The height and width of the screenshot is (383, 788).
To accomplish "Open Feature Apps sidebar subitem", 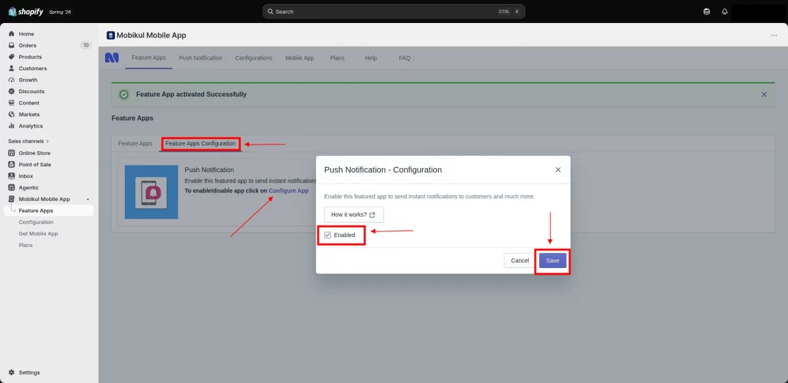I will (49, 211).
